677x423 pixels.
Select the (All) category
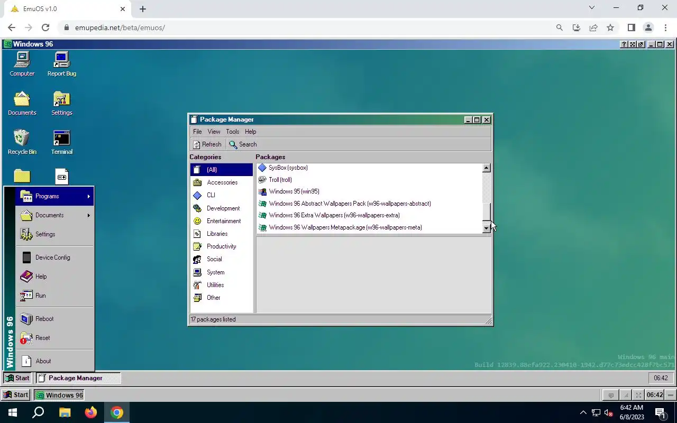(x=222, y=170)
